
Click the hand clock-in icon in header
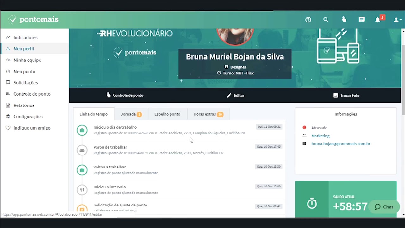coord(344,20)
